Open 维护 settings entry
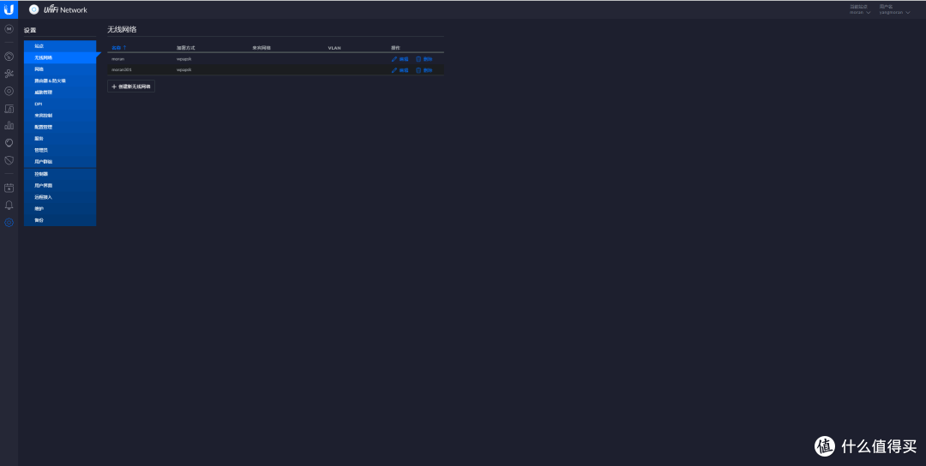Image resolution: width=926 pixels, height=466 pixels. [60, 208]
